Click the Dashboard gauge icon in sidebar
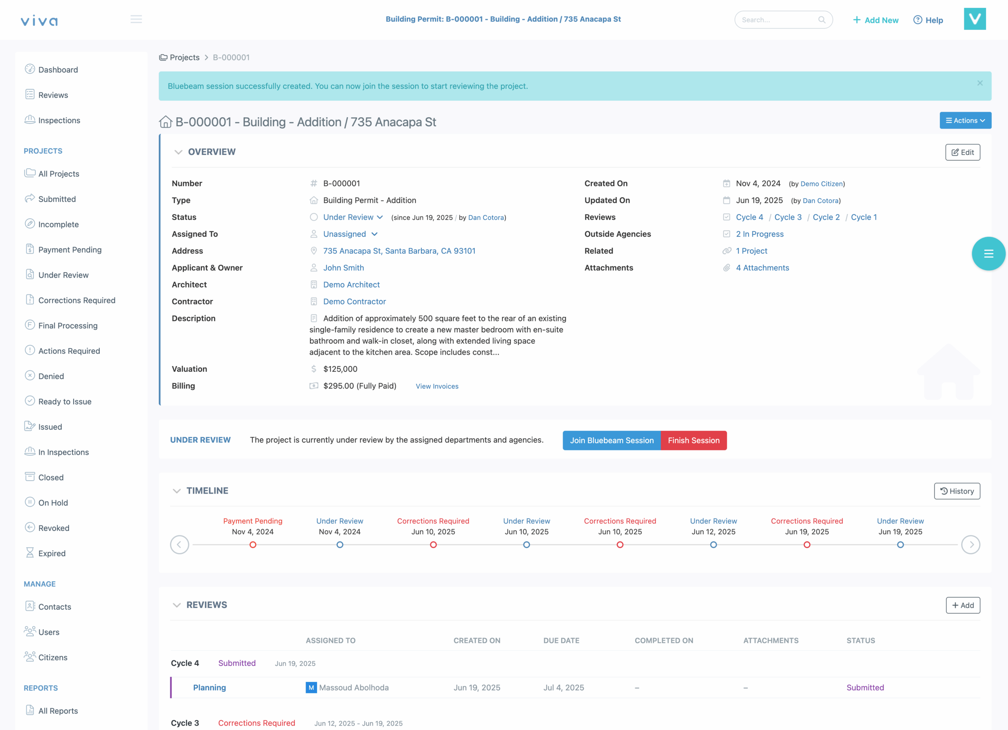Viewport: 1008px width, 730px height. pyautogui.click(x=30, y=69)
